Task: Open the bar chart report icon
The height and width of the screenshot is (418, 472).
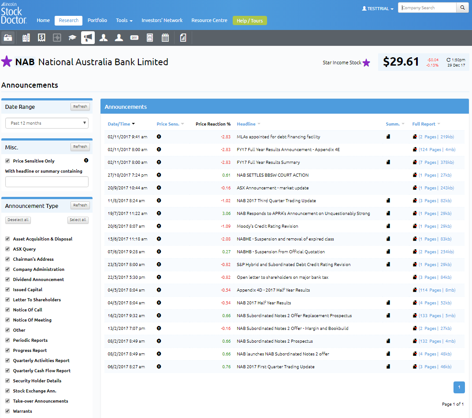Action: pos(183,37)
